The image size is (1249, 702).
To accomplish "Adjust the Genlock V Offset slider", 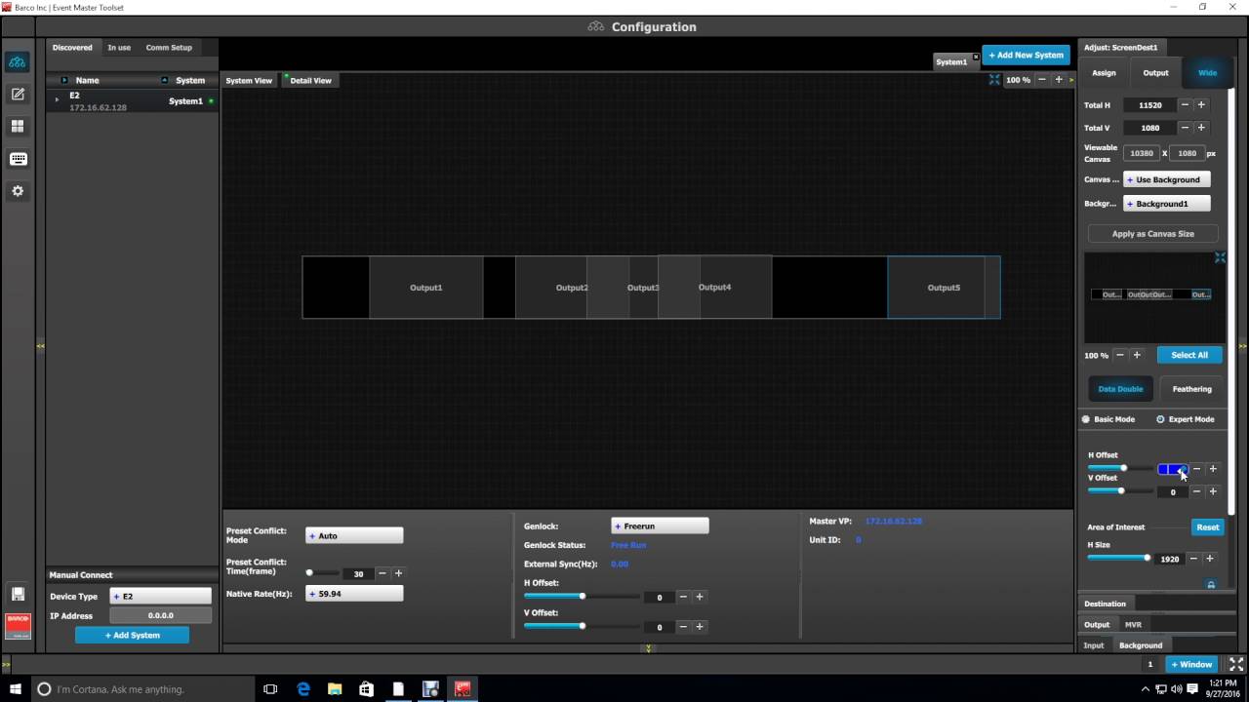I will (x=582, y=626).
